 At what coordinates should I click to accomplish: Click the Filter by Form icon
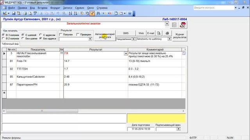[x=87, y=14]
